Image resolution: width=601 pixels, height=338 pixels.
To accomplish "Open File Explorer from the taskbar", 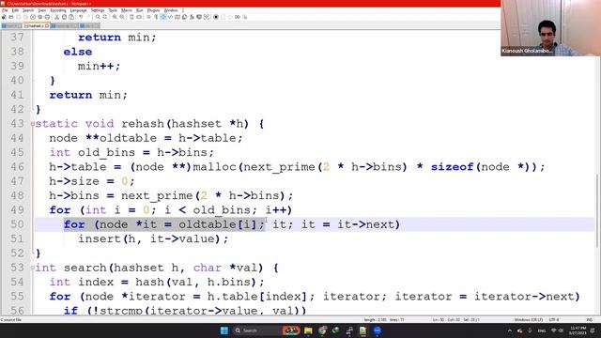I will click(x=308, y=330).
